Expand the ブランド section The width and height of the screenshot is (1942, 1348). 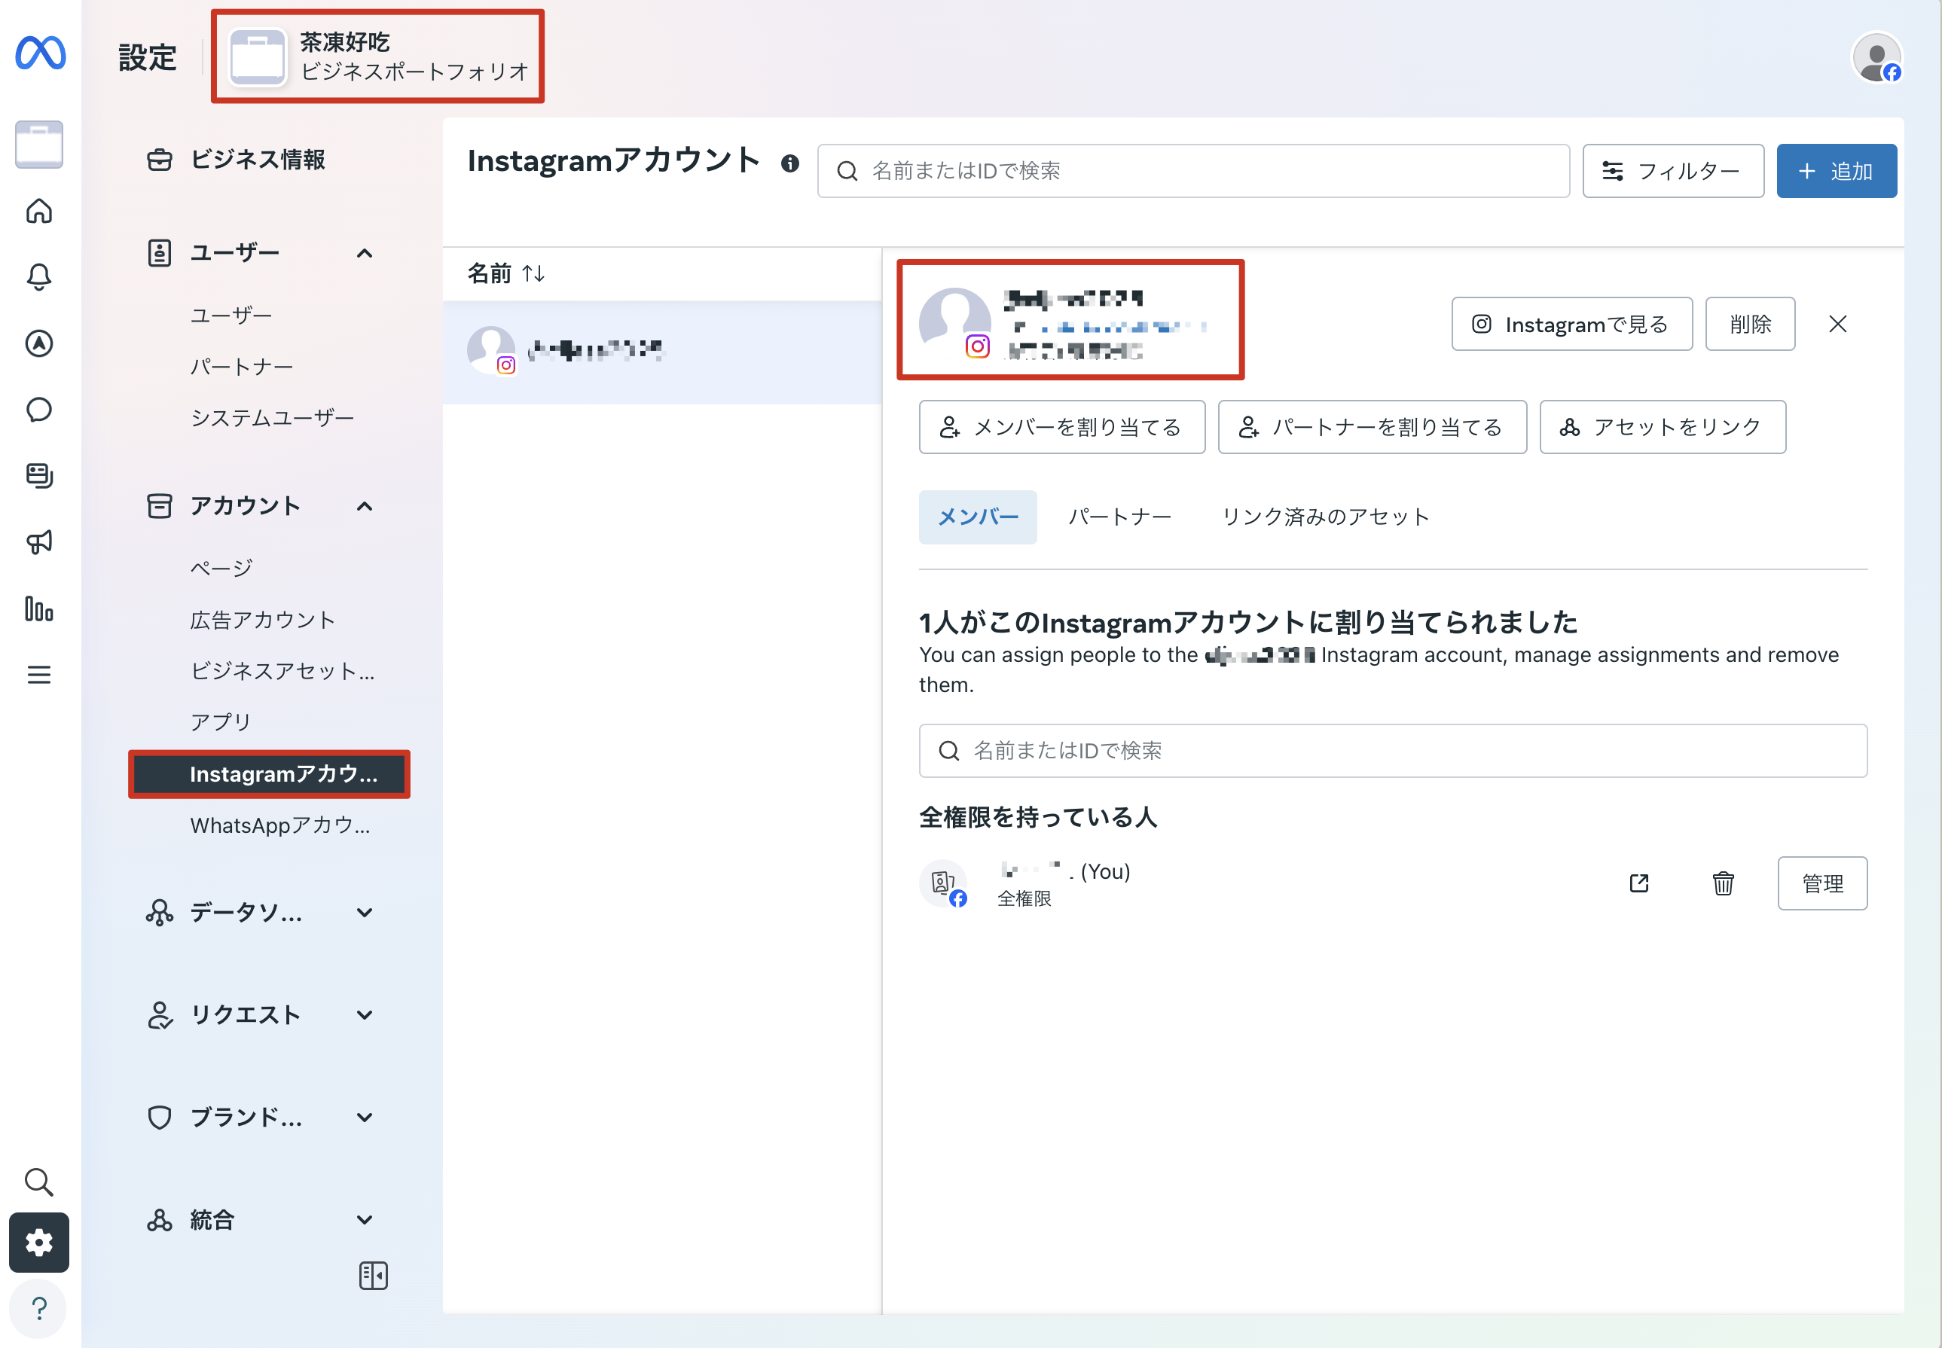point(364,1118)
